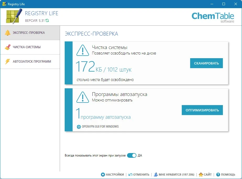Click the warning triangle in Чистка системы card
The height and width of the screenshot is (179, 242).
click(x=82, y=50)
